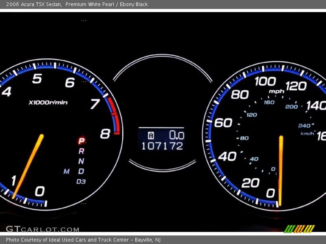
Task: Click the mph unit label
Action: pos(276,91)
